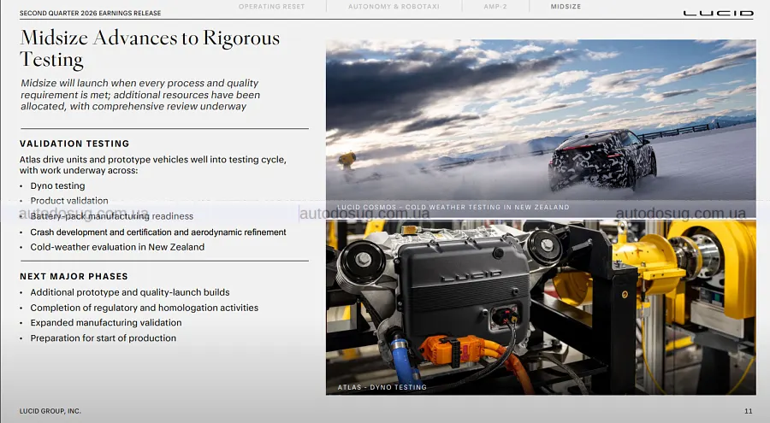Viewport: 770px width, 423px height.
Task: Click 'Battery-pack manufacturing readiness' bullet
Action: [x=111, y=216]
